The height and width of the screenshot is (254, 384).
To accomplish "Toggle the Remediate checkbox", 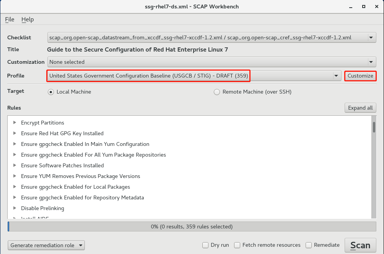I will point(309,245).
